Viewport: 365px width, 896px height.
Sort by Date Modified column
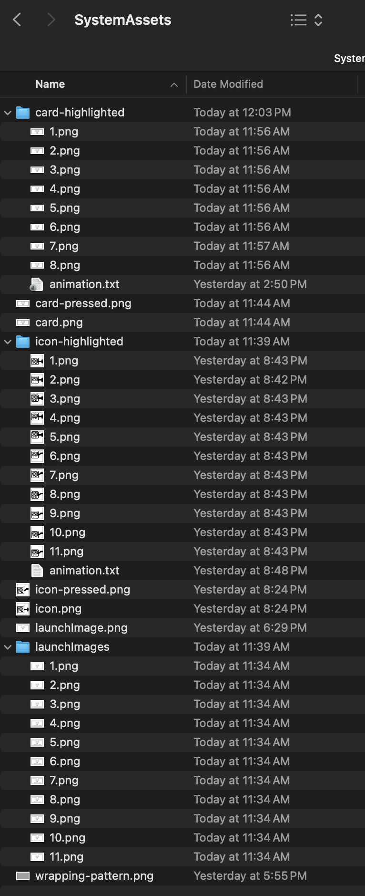(x=228, y=84)
